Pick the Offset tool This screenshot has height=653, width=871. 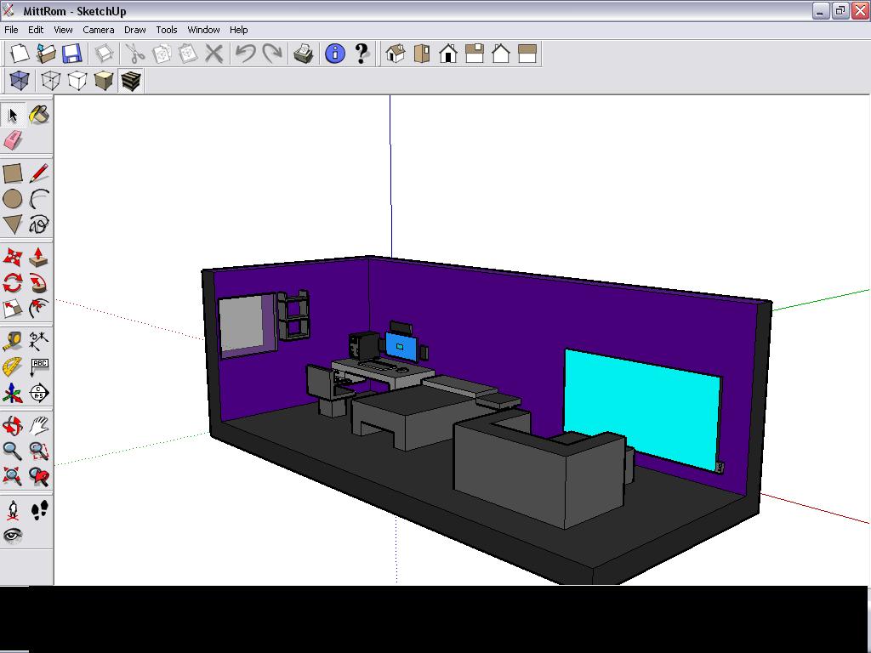point(39,308)
